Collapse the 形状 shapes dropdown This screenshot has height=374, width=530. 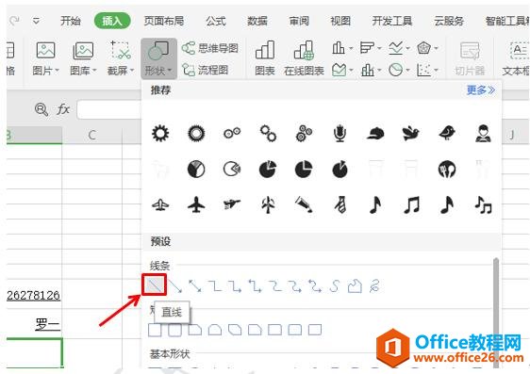pyautogui.click(x=158, y=58)
